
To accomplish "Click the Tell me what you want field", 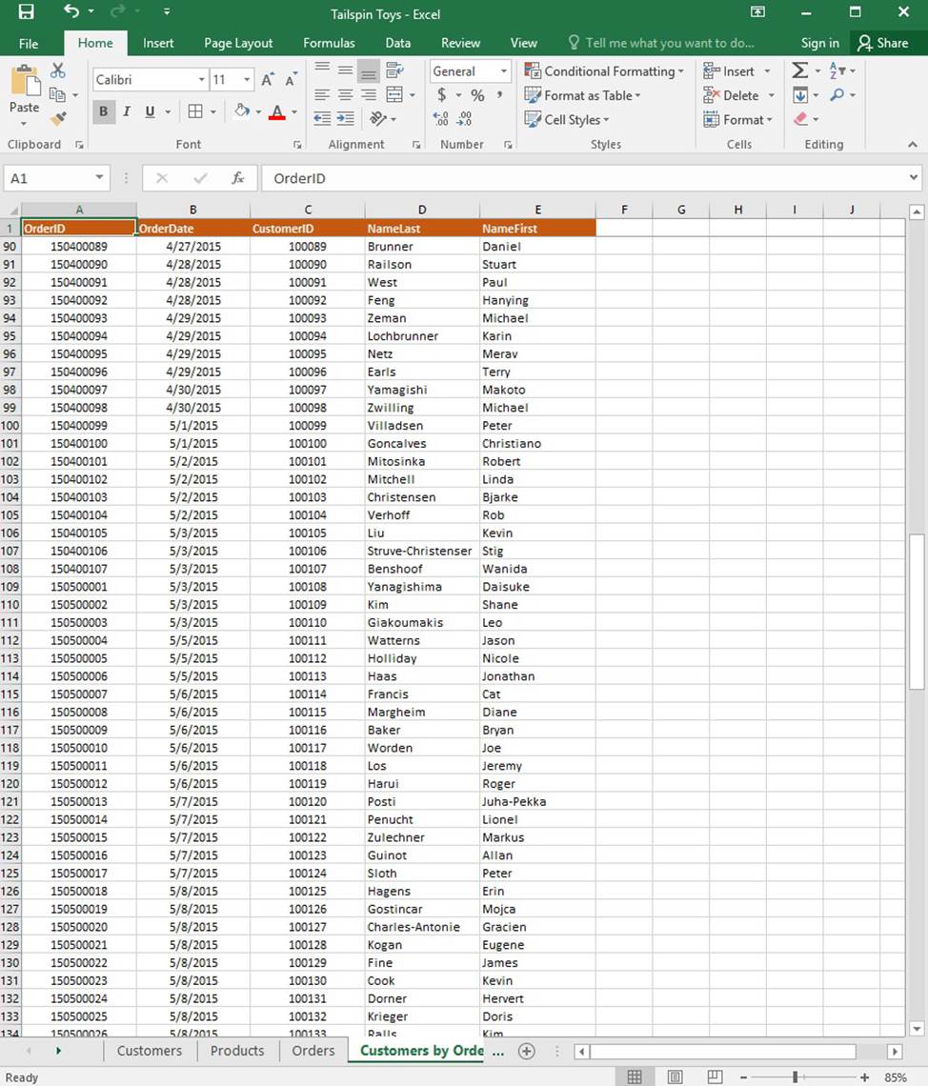I will tap(669, 43).
